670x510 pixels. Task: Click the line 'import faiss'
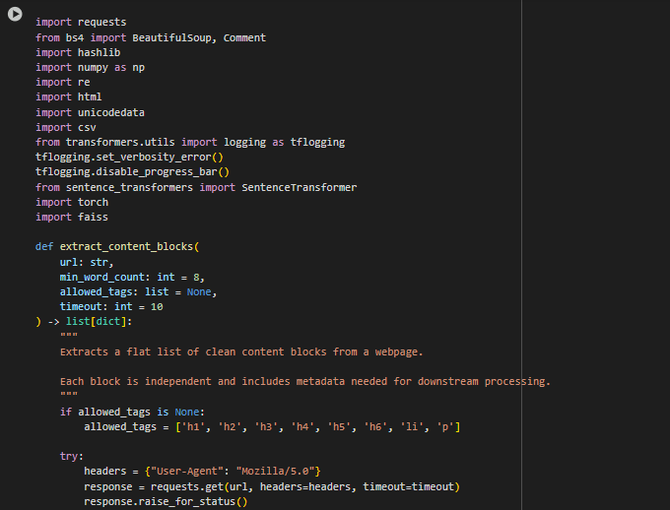point(72,217)
